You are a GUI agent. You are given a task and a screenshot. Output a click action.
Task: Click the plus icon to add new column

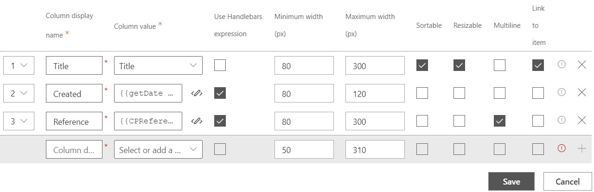[x=582, y=148]
